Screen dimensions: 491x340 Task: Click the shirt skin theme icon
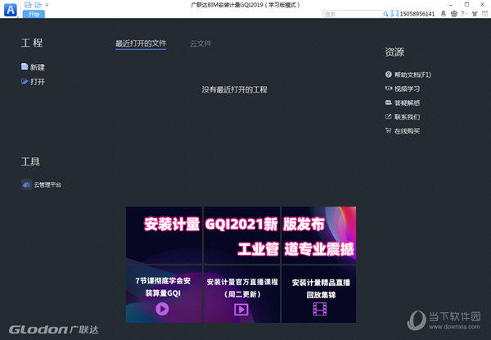pos(475,13)
